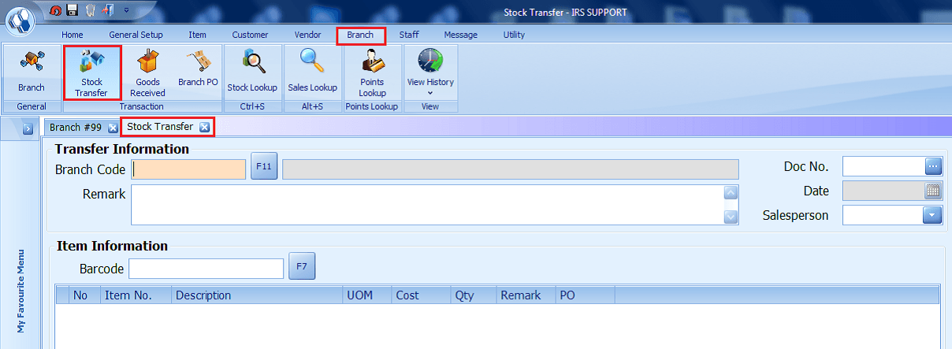The height and width of the screenshot is (349, 952).
Task: Expand the View History clock dropdown
Action: [x=430, y=72]
